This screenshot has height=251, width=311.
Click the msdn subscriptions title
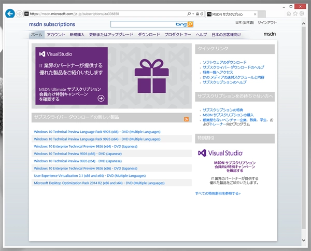click(52, 24)
